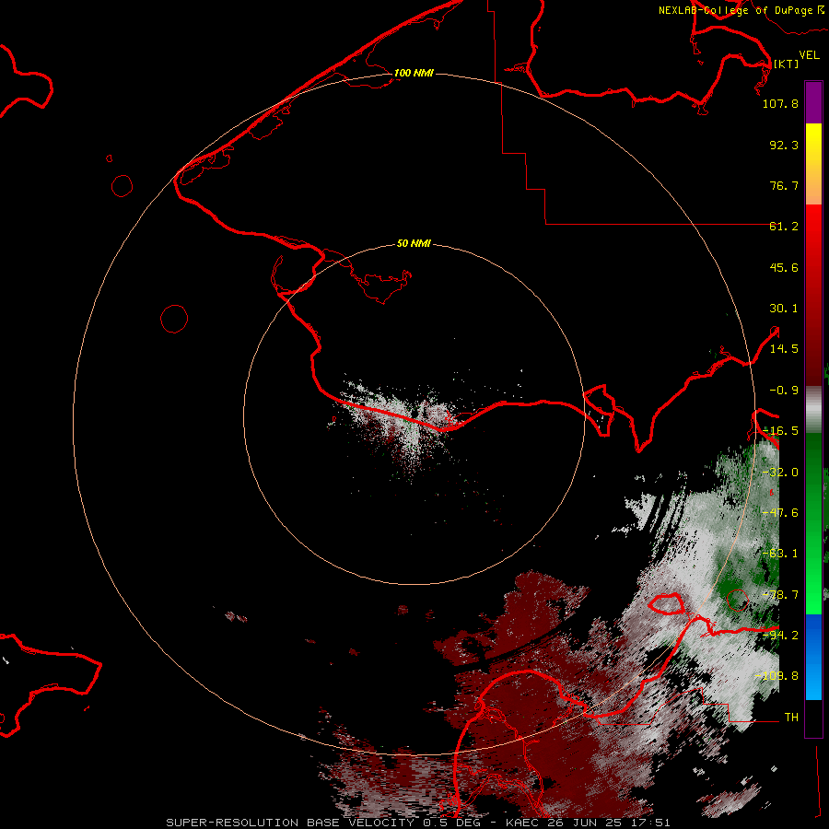Click the 14.5 velocity scale value
The image size is (829, 829).
pos(784,349)
